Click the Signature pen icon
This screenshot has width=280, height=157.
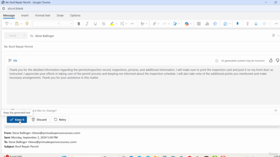[175, 24]
